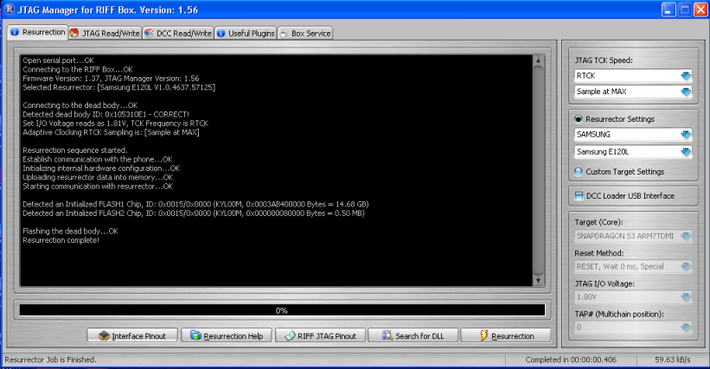Open Resurrection Help

[x=227, y=336]
